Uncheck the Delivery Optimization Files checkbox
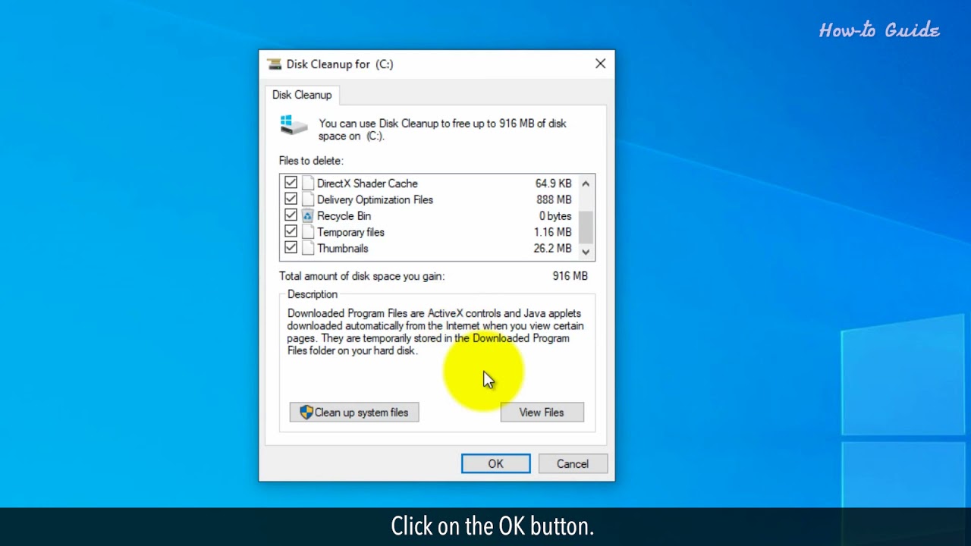The width and height of the screenshot is (971, 546). point(291,199)
